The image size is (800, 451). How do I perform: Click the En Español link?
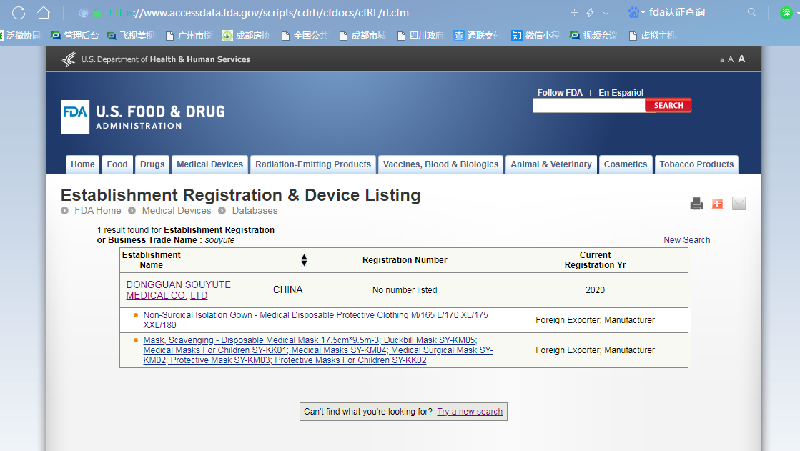(621, 92)
